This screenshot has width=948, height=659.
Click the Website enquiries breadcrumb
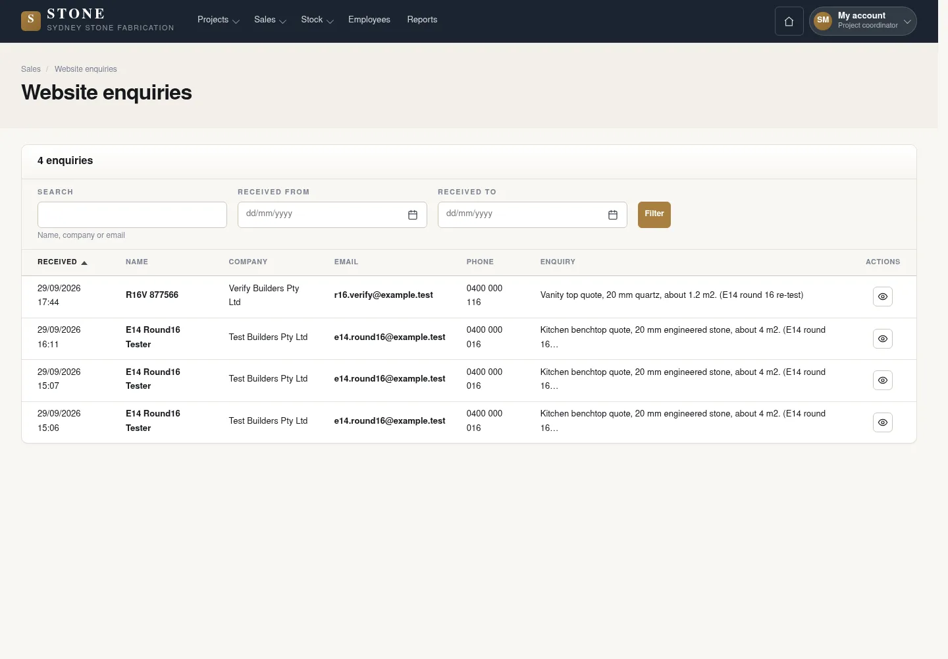pos(86,69)
